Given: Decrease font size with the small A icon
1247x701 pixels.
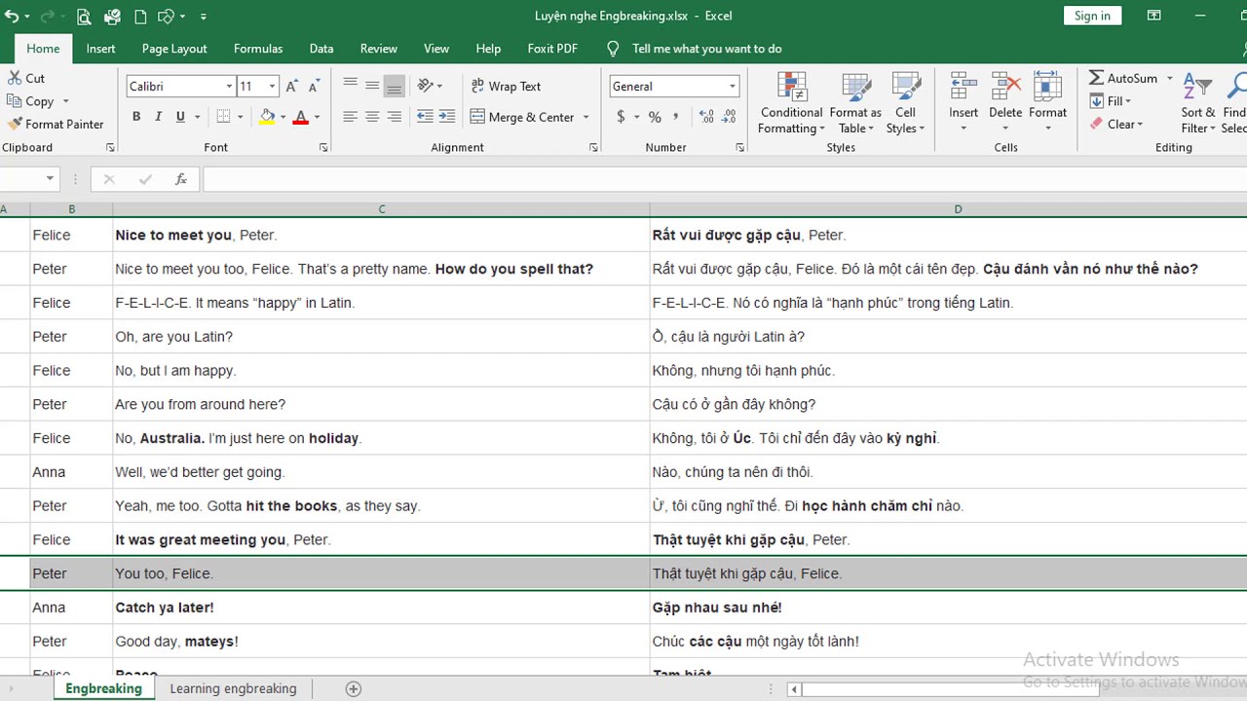Looking at the screenshot, I should click(x=314, y=87).
